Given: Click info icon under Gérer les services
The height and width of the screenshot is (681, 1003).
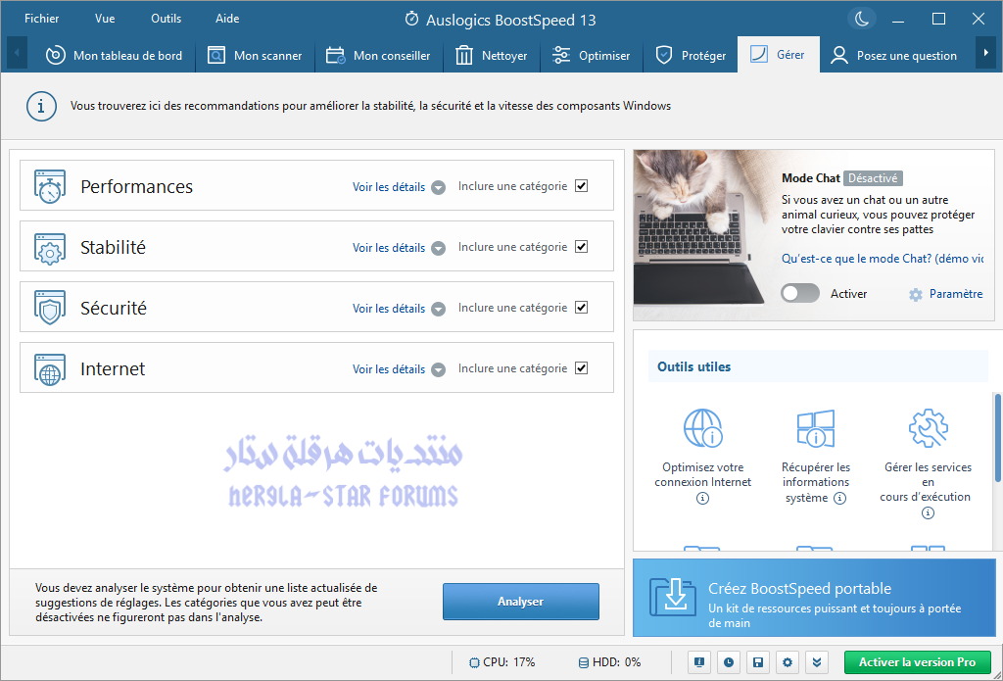Looking at the screenshot, I should (928, 512).
